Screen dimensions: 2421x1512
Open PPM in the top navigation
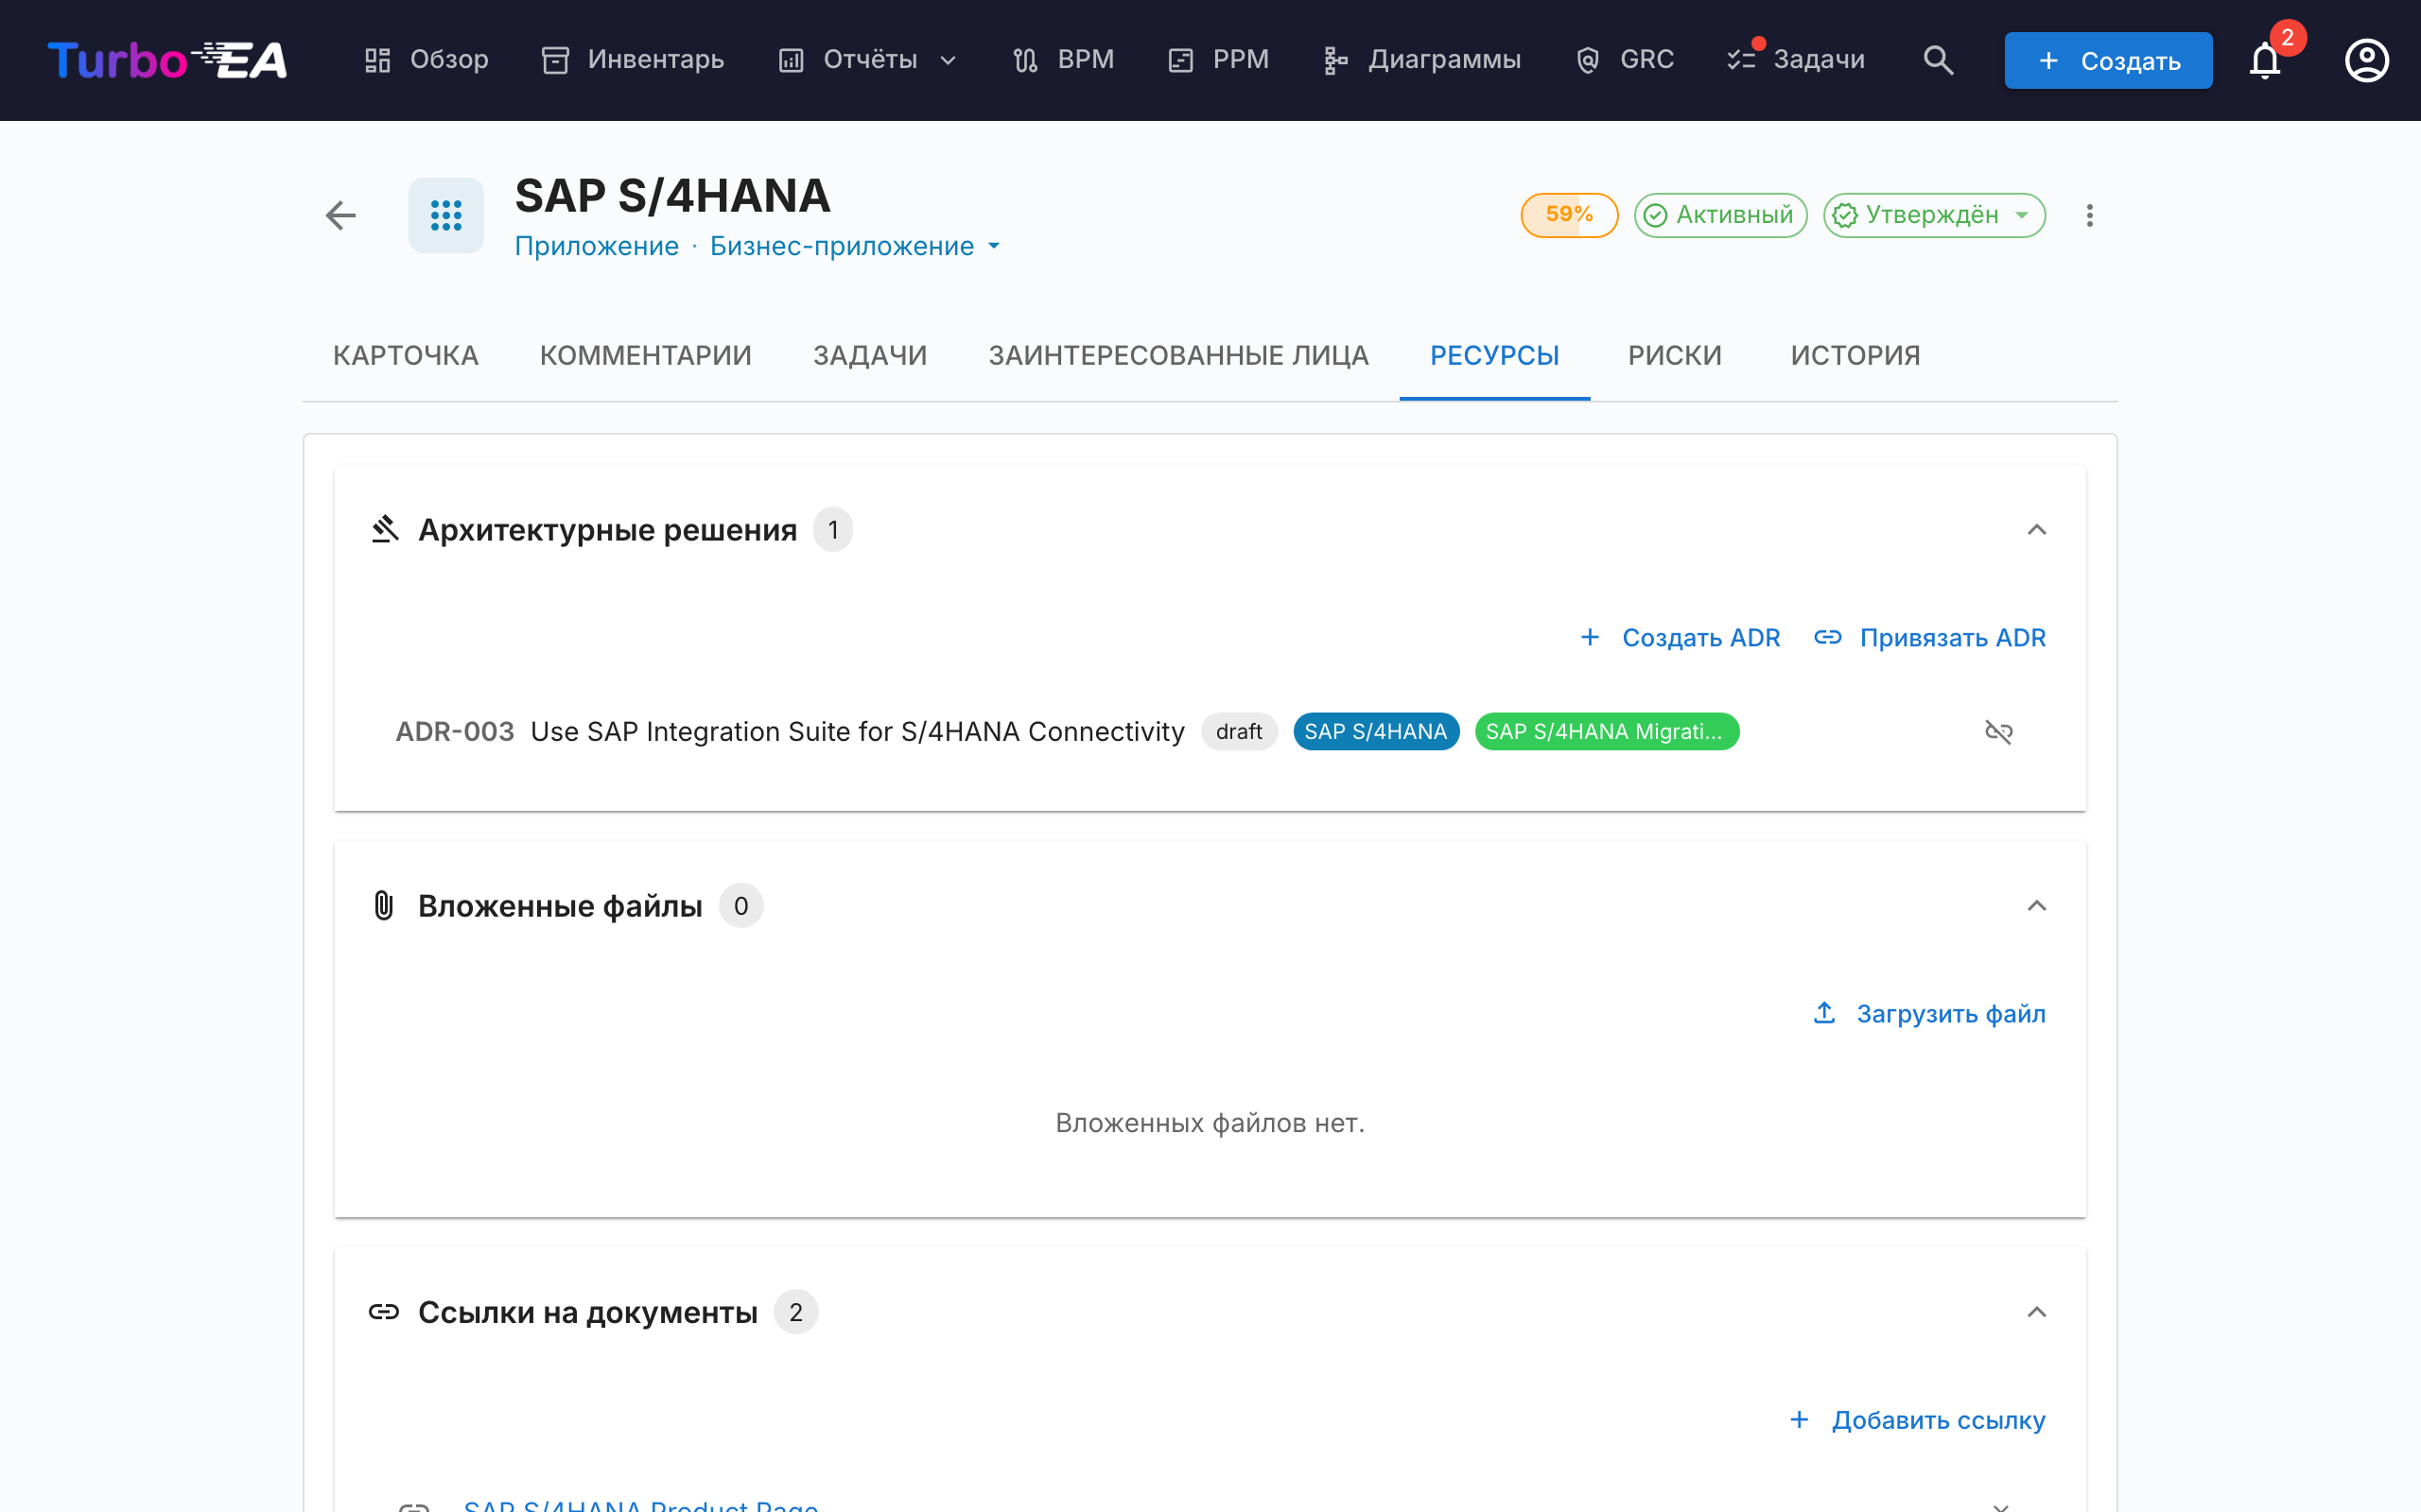click(x=1218, y=60)
